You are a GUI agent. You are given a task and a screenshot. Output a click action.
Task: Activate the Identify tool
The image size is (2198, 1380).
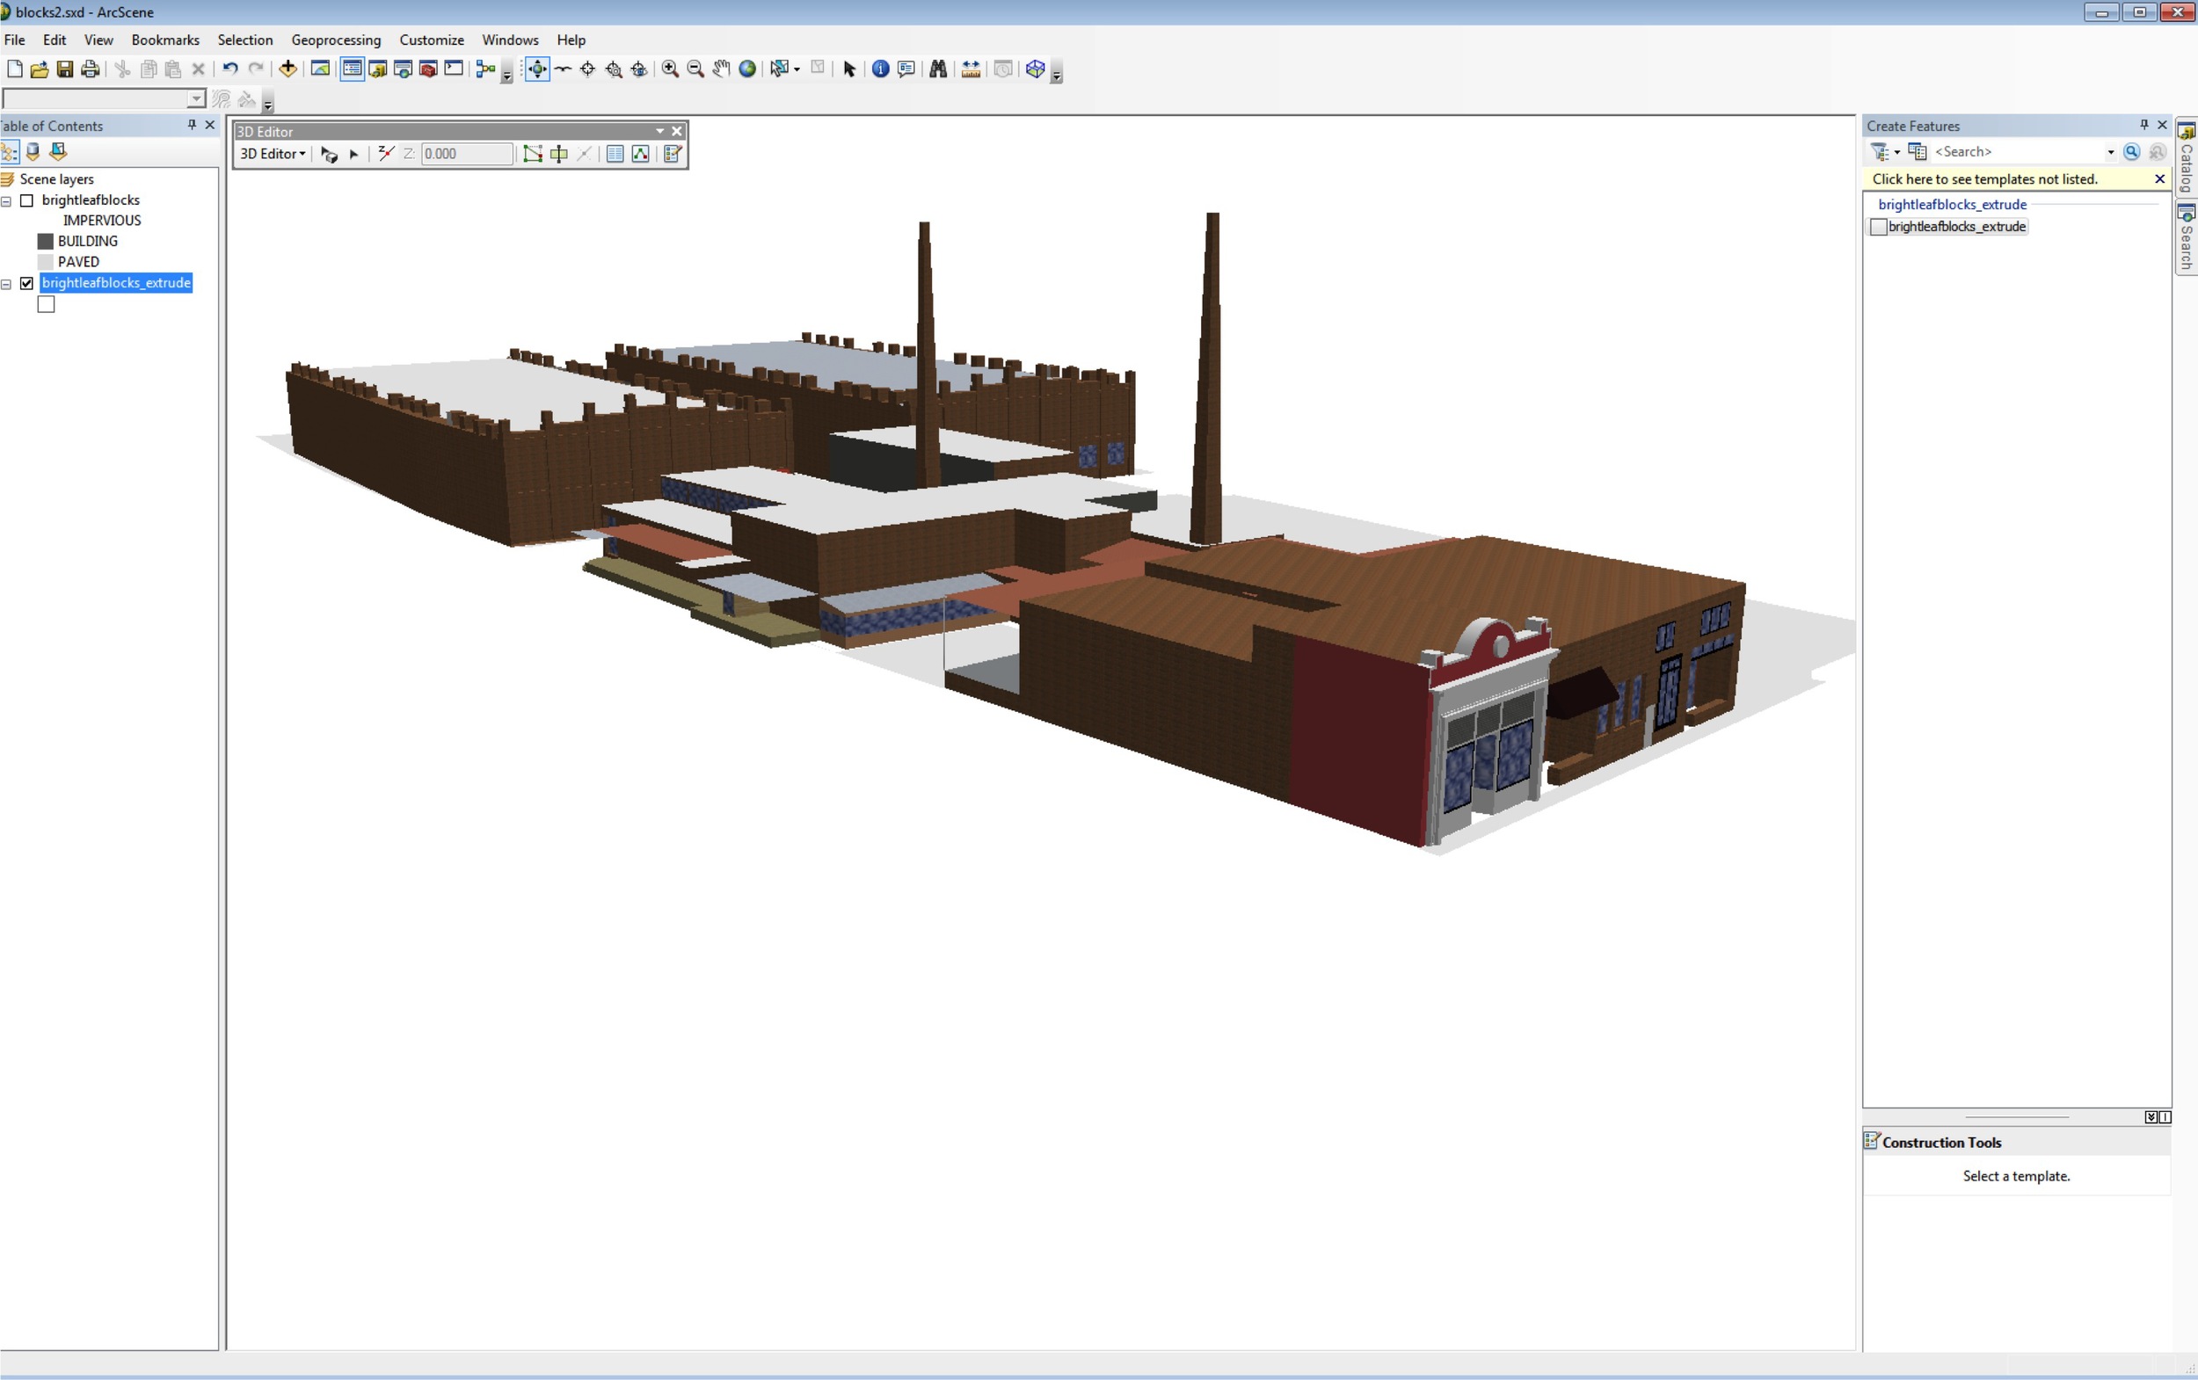click(881, 69)
